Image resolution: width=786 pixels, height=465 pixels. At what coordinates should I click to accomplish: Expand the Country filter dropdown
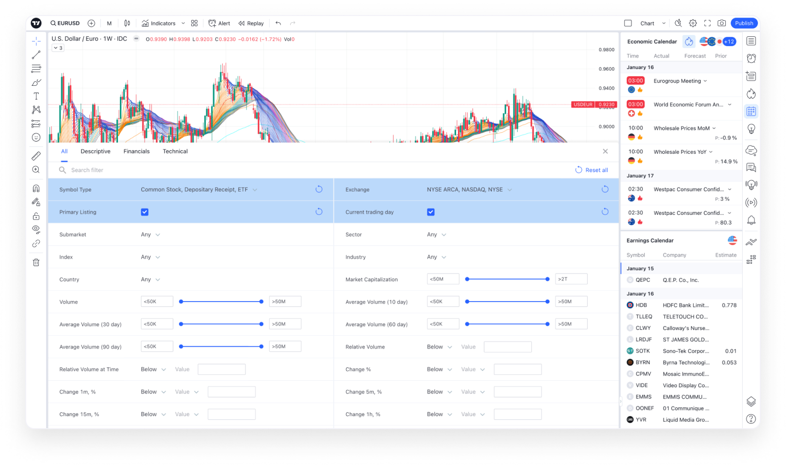[x=149, y=279]
